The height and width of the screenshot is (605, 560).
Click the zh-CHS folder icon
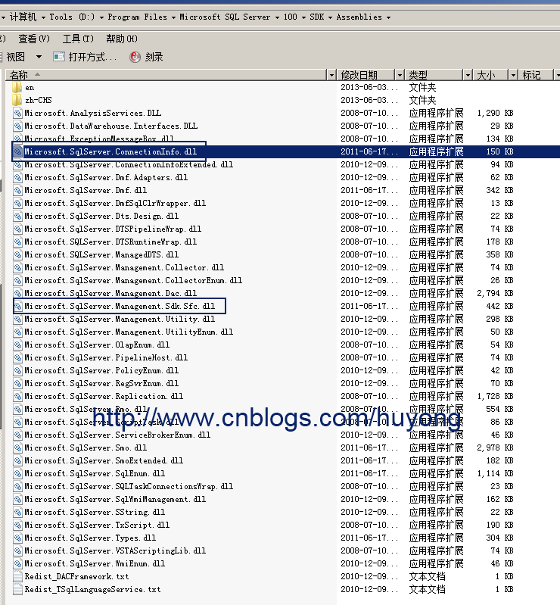click(x=17, y=100)
